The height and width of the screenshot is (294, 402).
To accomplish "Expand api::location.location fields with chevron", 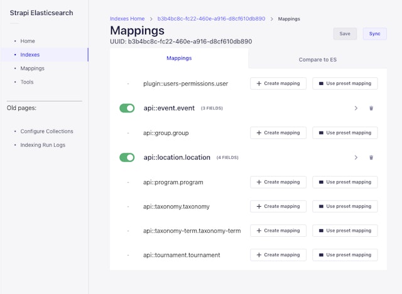I will click(x=356, y=157).
